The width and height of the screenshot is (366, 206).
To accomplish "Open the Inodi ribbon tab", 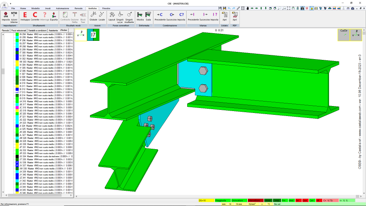I will [48, 8].
